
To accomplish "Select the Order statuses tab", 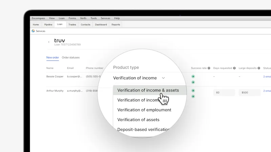I will click(71, 57).
